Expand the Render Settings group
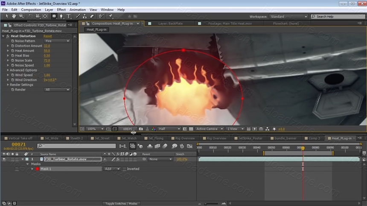 point(8,85)
